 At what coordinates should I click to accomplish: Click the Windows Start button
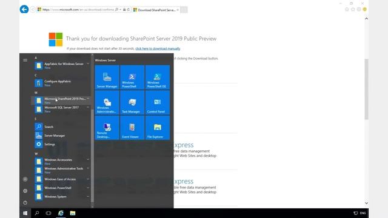point(25,213)
